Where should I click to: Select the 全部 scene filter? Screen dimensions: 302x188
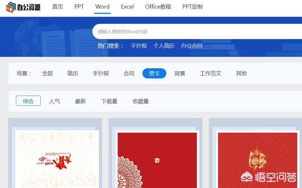pos(47,73)
